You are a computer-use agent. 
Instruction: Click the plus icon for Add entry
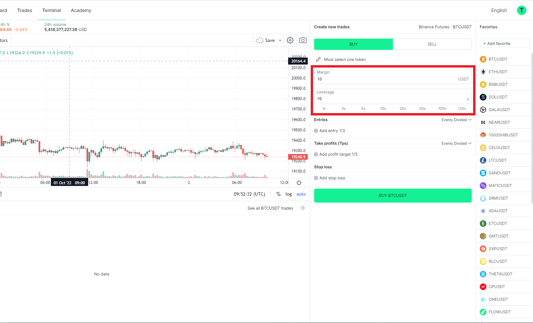(316, 131)
